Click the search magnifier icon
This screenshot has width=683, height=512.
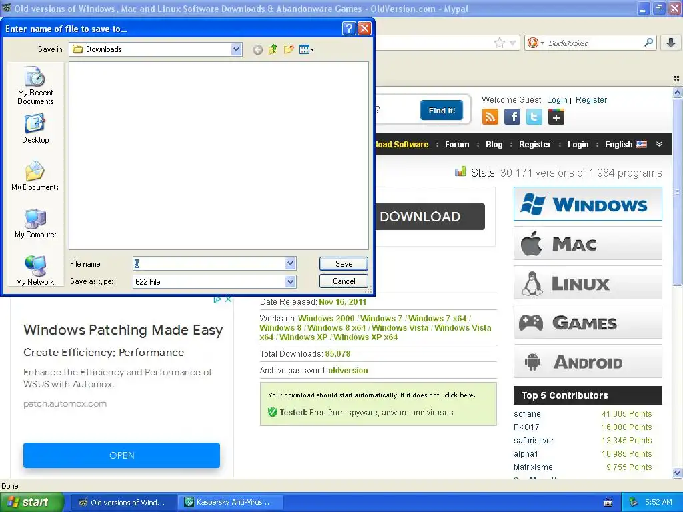(648, 42)
